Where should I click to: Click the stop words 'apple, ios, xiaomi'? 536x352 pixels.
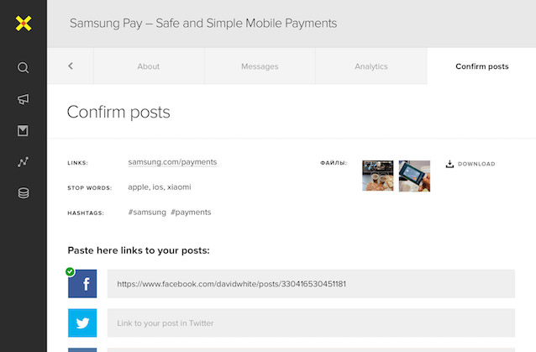160,187
